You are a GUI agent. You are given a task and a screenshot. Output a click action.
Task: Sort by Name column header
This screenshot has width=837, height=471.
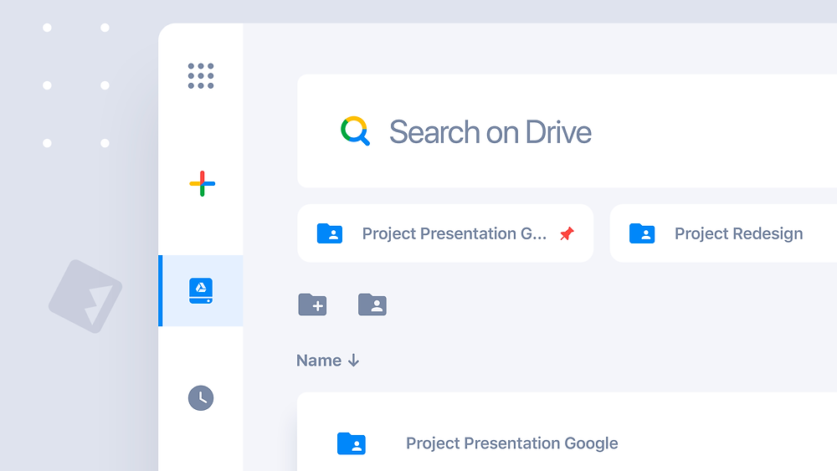point(319,361)
